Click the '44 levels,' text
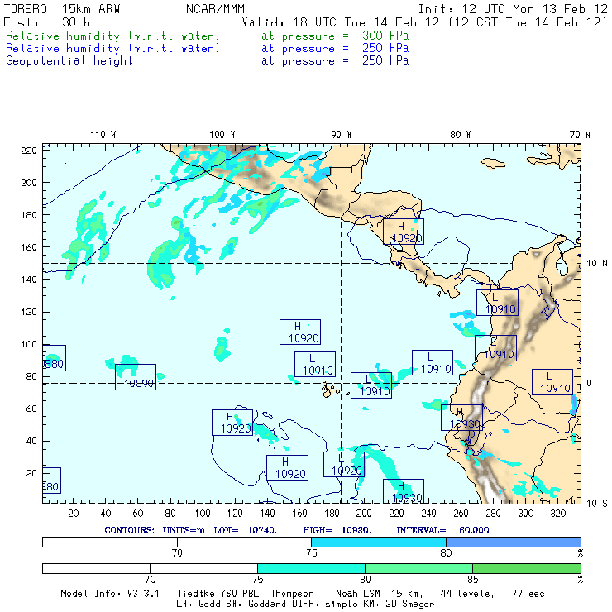 466,594
